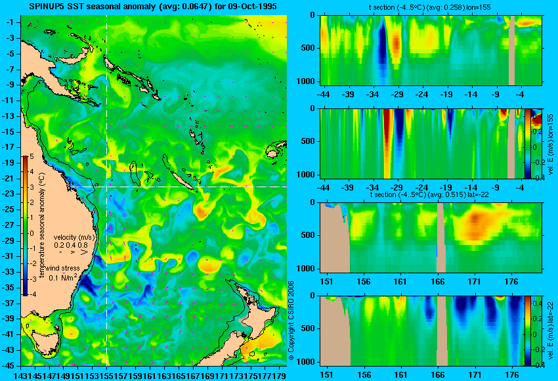
Task: Click the 'temperature seasonal anomaly (°C)' label
Action: pos(43,226)
